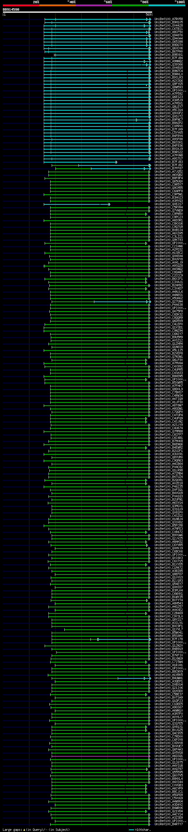Select the green ~80% identity legend segment
Screen dimensions: 188x832
tap(130, 5)
